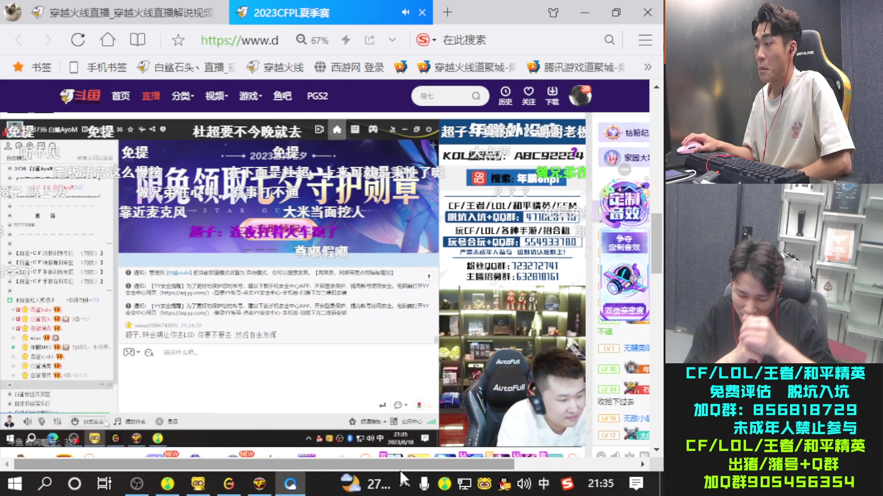Viewport: 883px width, 496px height.
Task: Open follows via the heart icon
Action: pos(528,96)
